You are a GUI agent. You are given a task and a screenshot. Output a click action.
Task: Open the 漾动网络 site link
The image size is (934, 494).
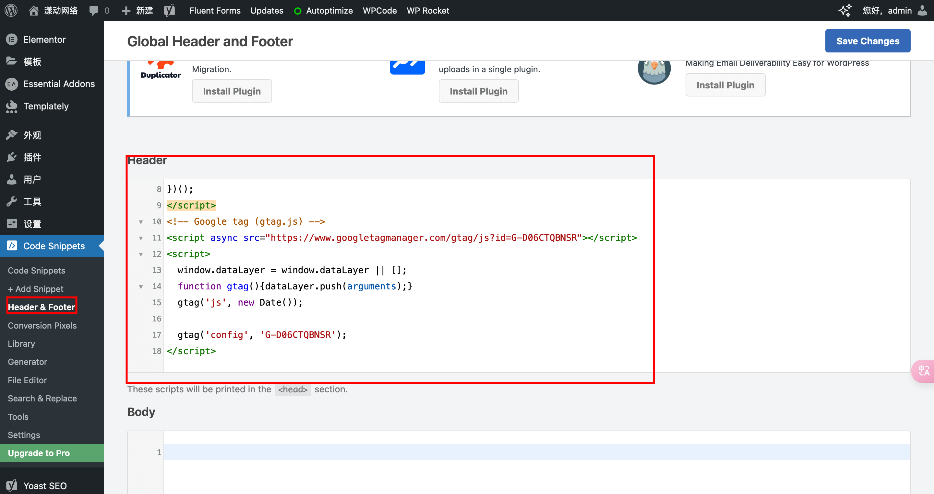[x=61, y=10]
